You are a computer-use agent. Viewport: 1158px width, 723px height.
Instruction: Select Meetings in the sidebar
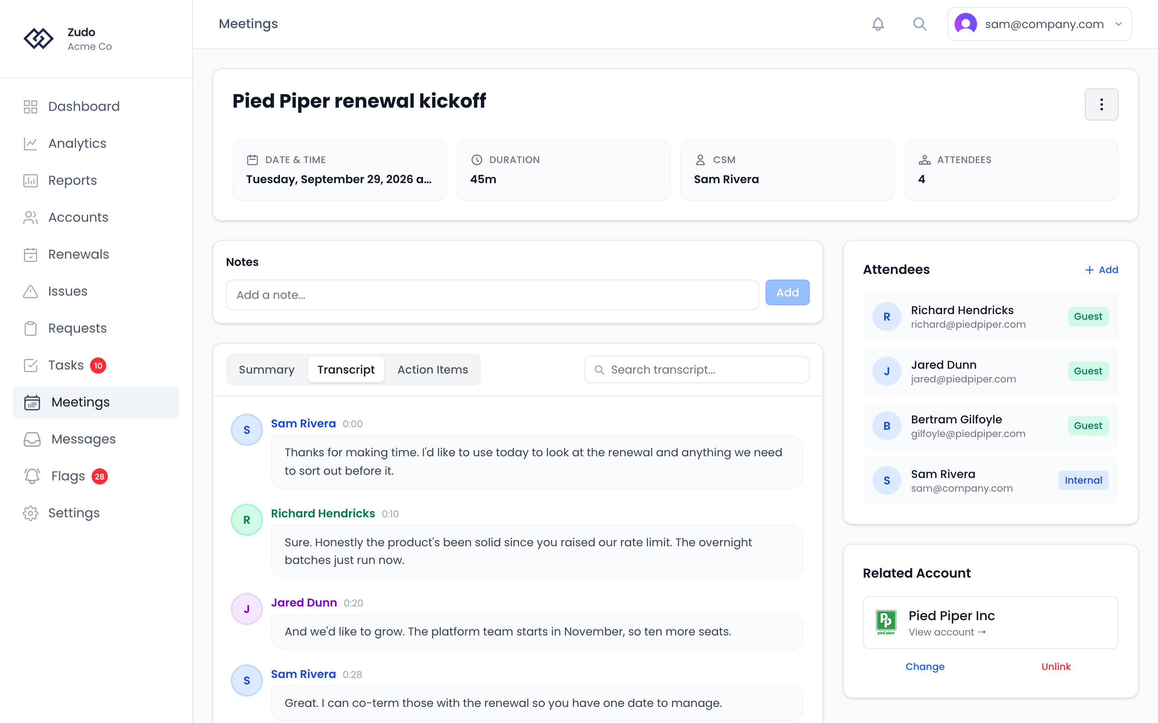tap(96, 402)
